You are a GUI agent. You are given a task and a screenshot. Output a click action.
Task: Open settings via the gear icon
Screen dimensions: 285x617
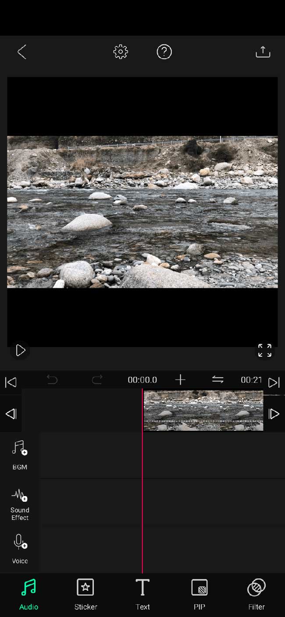(x=121, y=52)
